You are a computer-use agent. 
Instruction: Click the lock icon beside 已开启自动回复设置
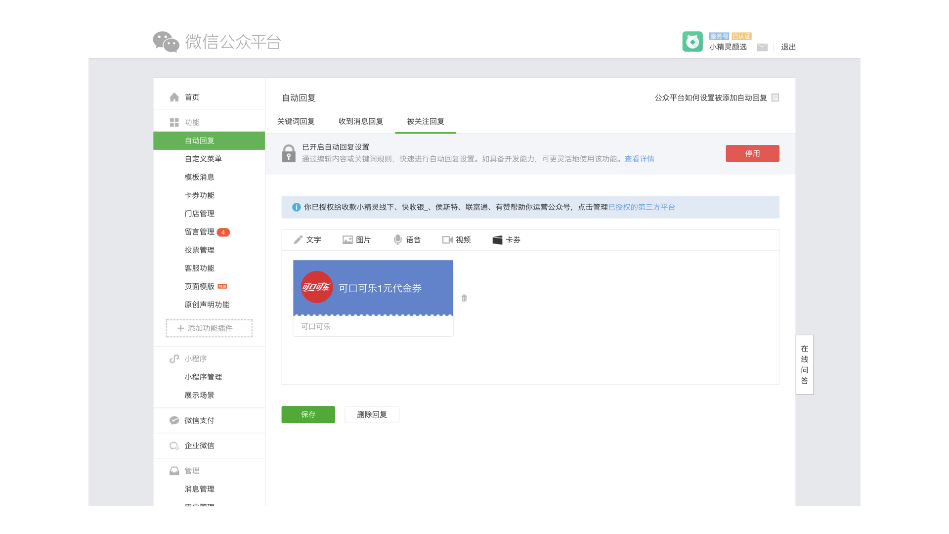[289, 153]
